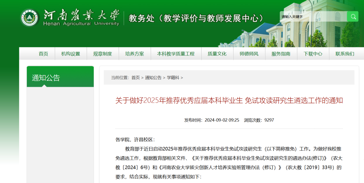364x183 pixels.
Task: Open the 规章制度 navigation menu item
Action: [102, 54]
